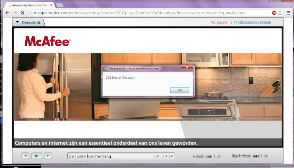Image resolution: width=294 pixels, height=168 pixels.
Task: Click the video time 0:01 / 4:28
Action: (x=163, y=156)
